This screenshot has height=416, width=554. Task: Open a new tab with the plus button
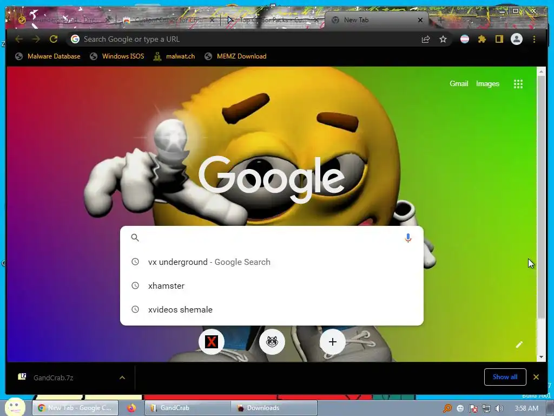[440, 20]
